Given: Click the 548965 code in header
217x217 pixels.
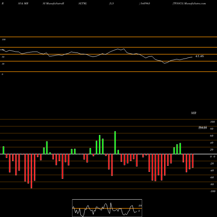Looking at the screenshot, I should click(145, 3).
